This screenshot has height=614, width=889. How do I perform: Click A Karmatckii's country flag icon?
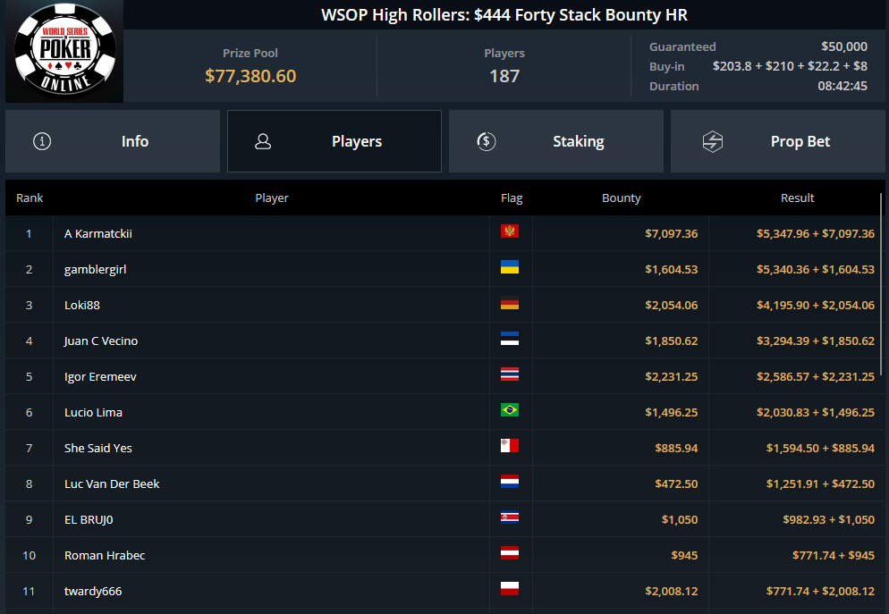pos(510,231)
